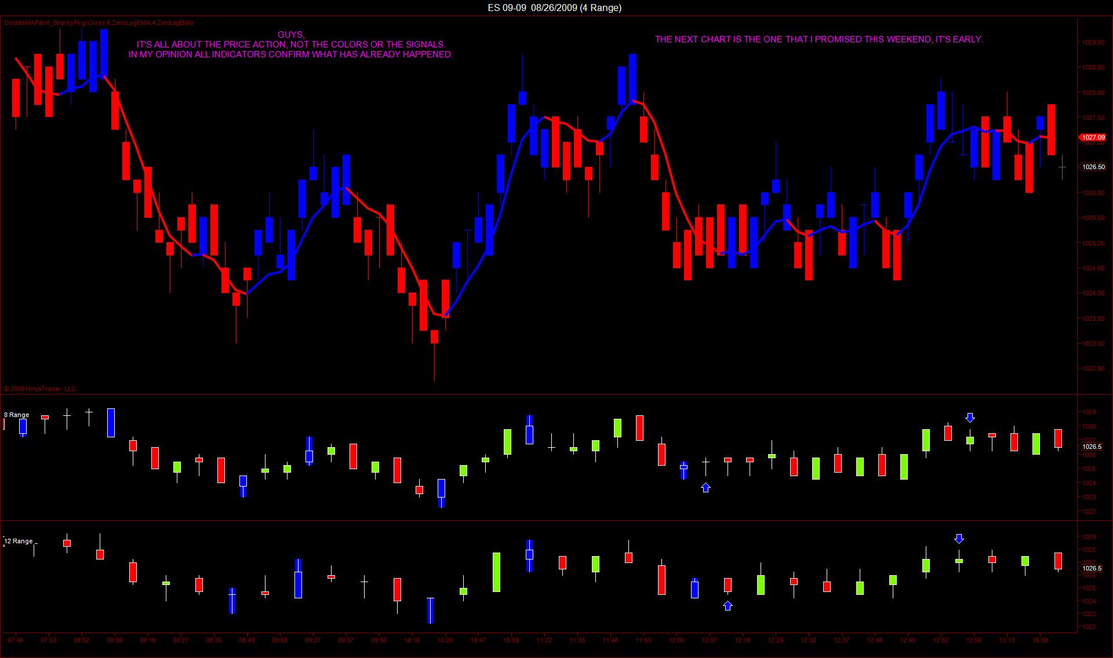Click the 11:46 time axis label
The height and width of the screenshot is (658, 1113).
tap(610, 640)
